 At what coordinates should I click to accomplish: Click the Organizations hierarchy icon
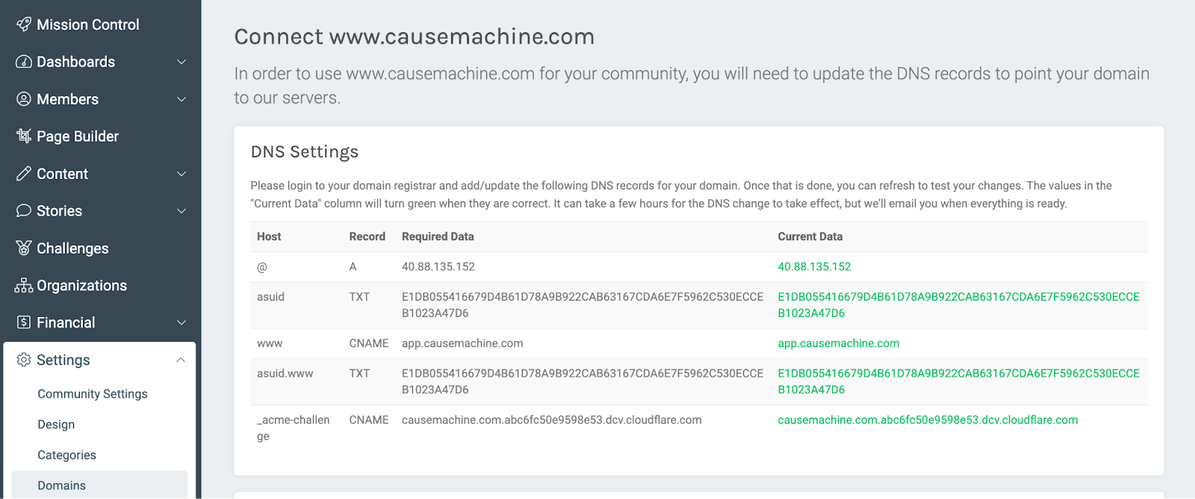click(24, 286)
